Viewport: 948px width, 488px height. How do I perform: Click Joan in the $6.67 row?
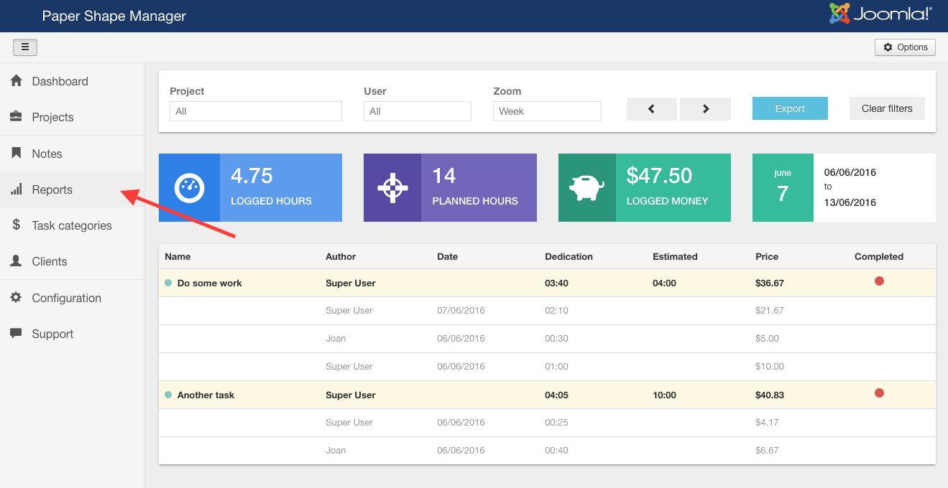coord(336,451)
